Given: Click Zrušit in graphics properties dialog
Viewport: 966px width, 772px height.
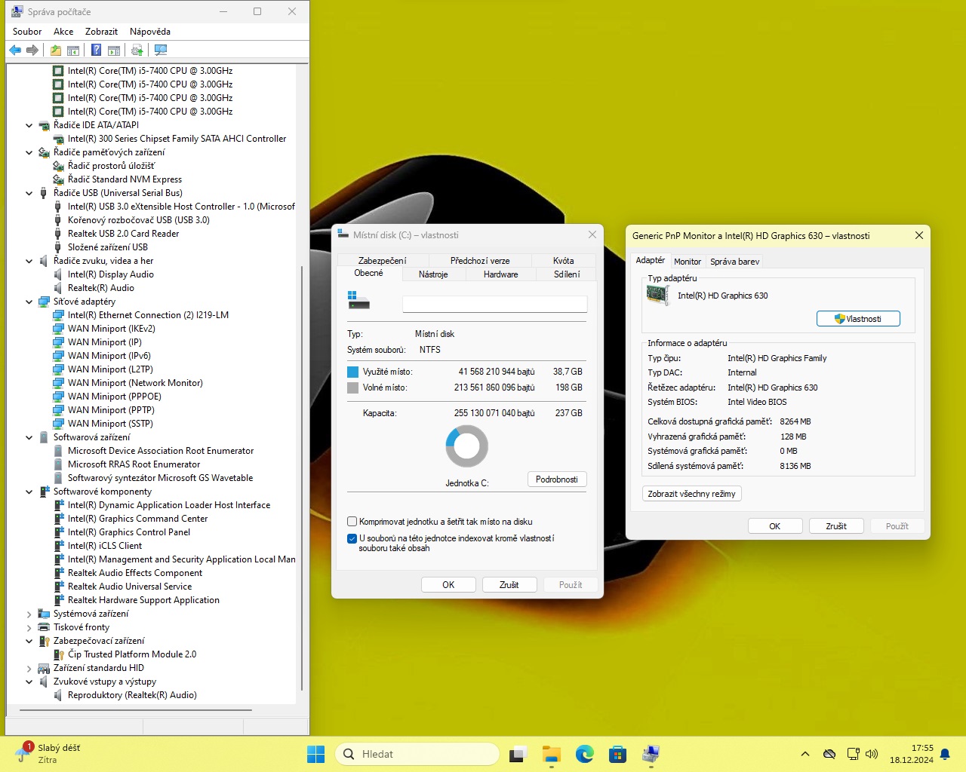Looking at the screenshot, I should 836,526.
